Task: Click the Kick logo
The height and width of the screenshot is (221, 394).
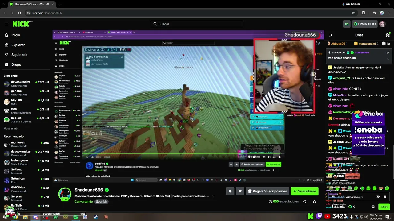Action: click(x=22, y=24)
